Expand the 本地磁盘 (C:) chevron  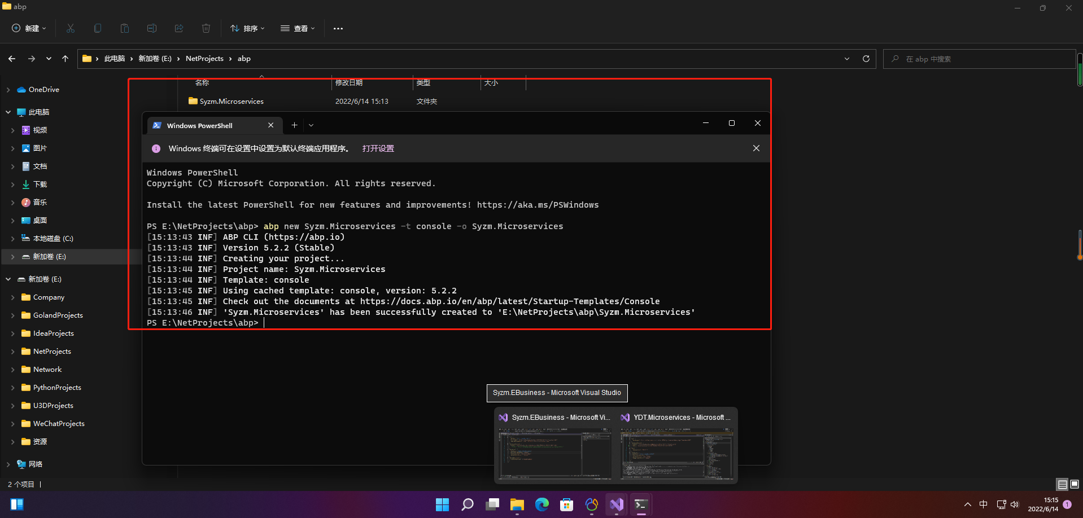(13, 239)
